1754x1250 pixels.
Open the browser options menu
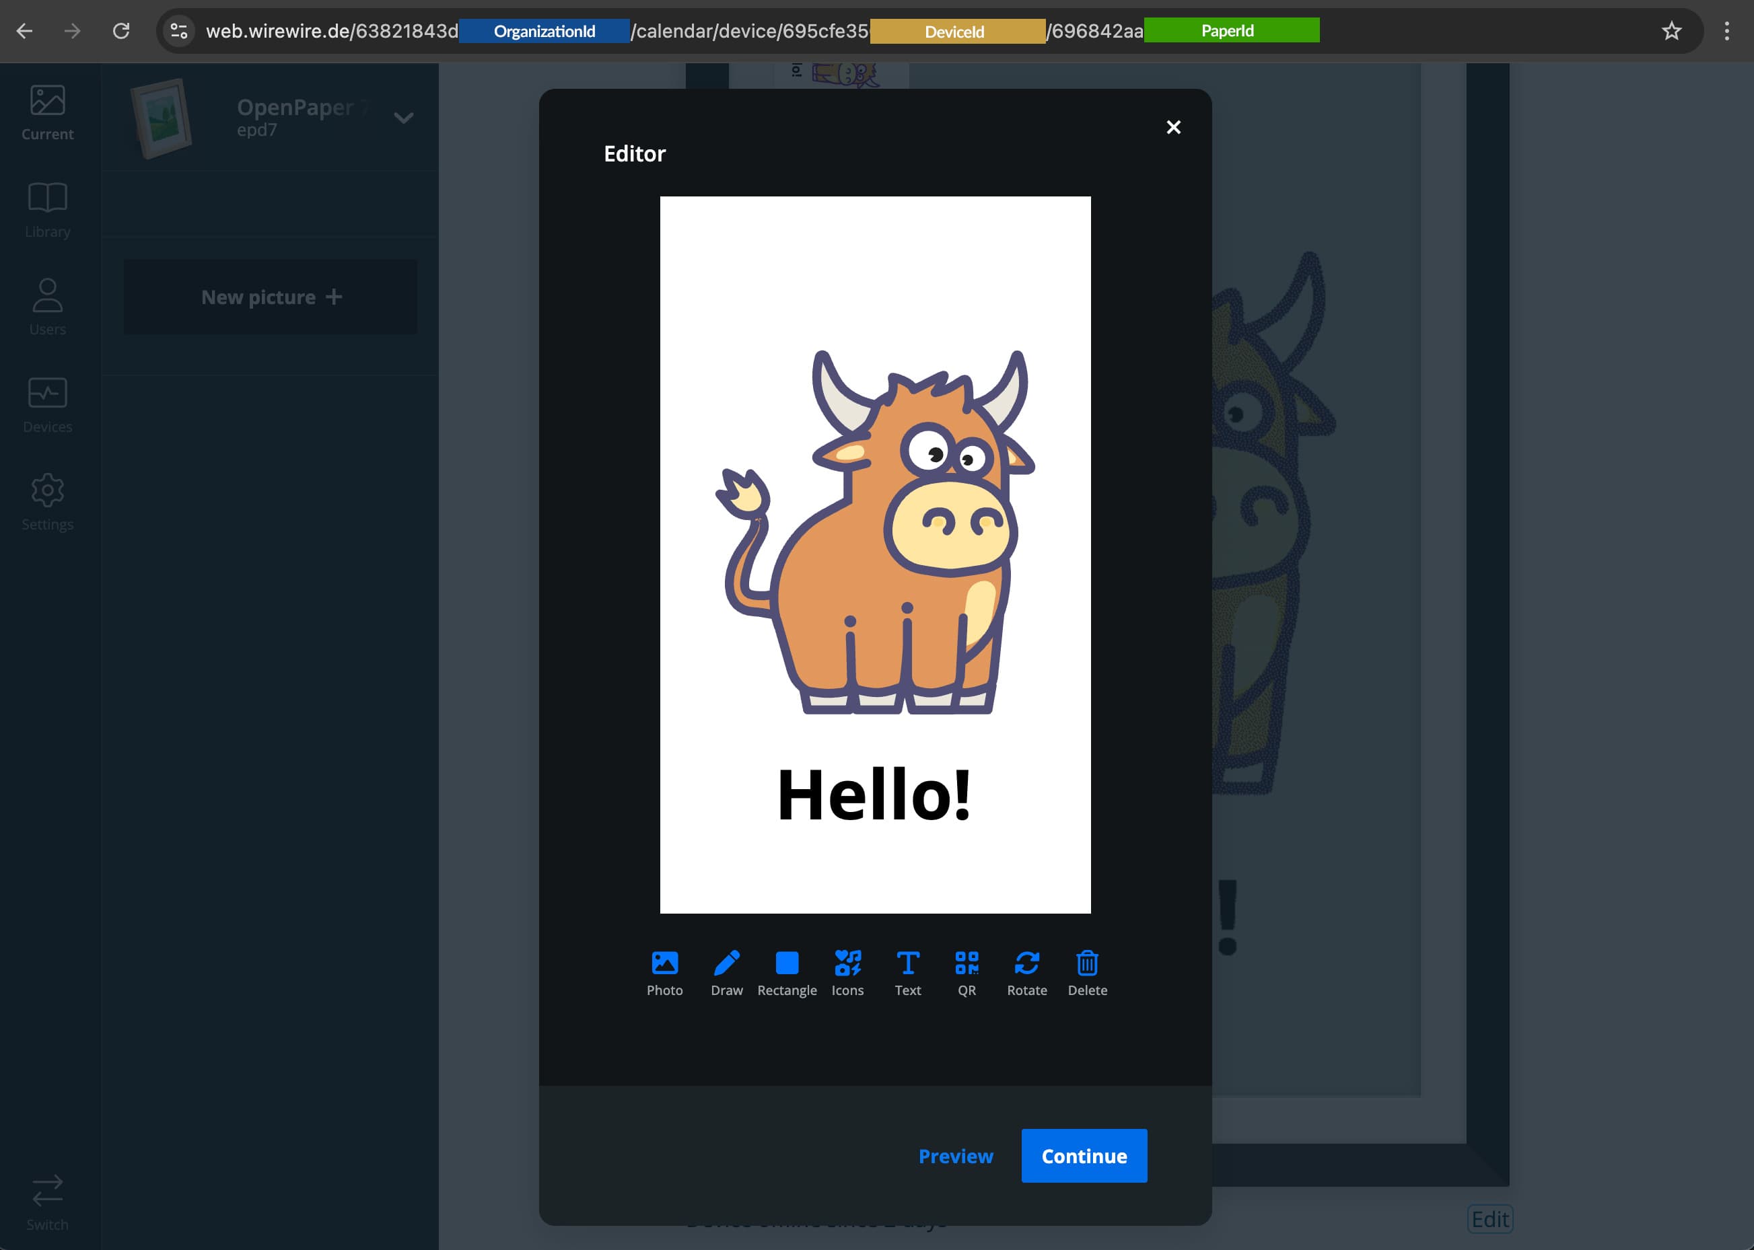point(1726,31)
